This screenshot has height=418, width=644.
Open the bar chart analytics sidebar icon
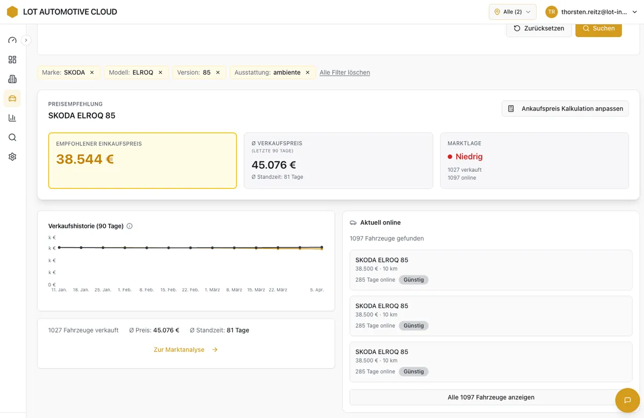12,118
